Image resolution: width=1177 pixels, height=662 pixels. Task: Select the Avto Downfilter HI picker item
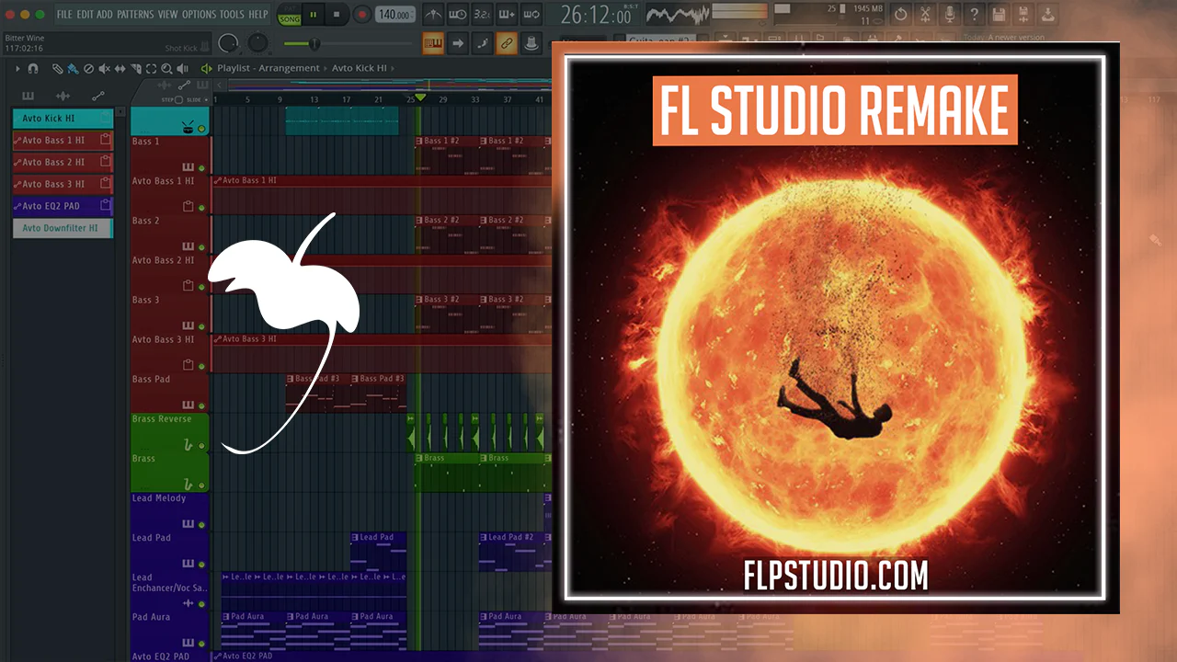(x=63, y=229)
